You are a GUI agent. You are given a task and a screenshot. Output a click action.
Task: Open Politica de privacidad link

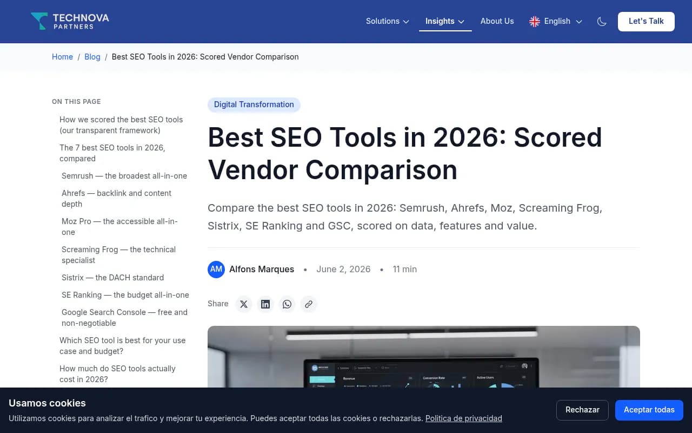click(x=464, y=418)
